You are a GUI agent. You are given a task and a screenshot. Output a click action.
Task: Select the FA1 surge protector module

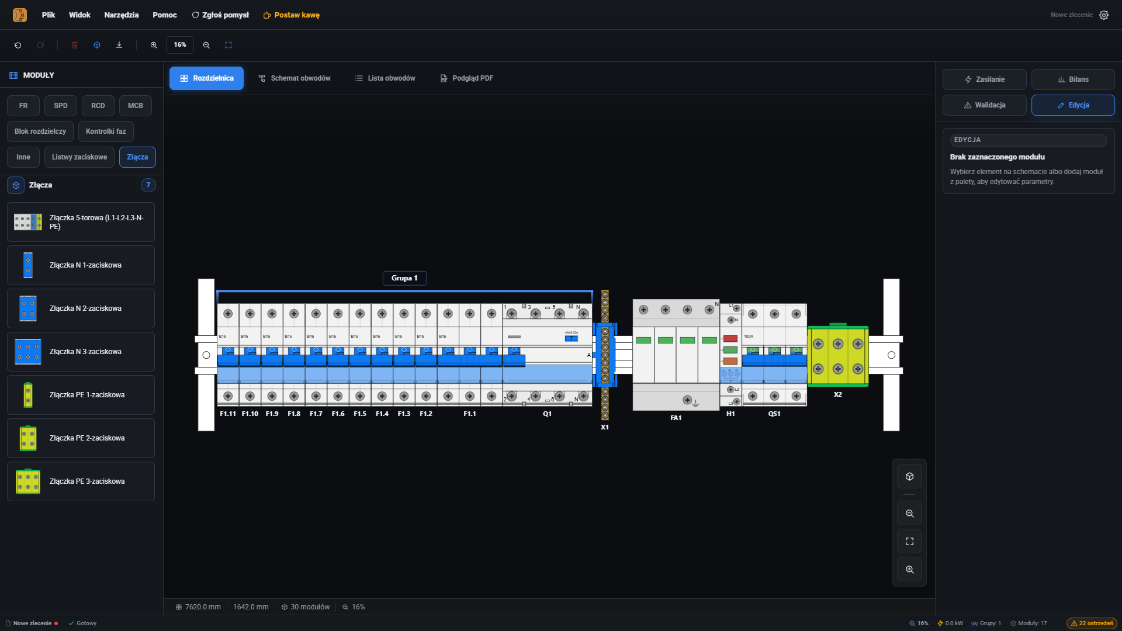click(x=676, y=355)
